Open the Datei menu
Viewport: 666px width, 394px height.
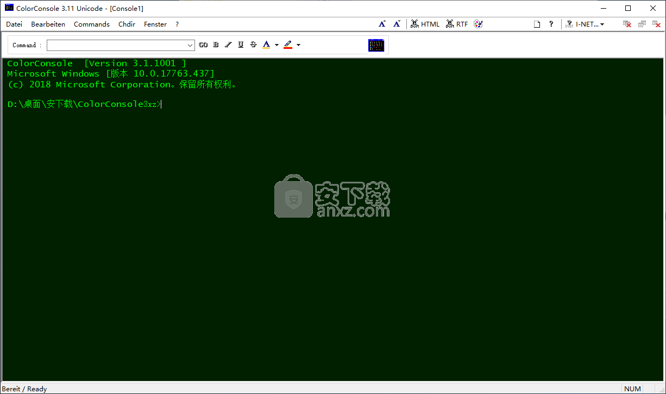coord(14,24)
